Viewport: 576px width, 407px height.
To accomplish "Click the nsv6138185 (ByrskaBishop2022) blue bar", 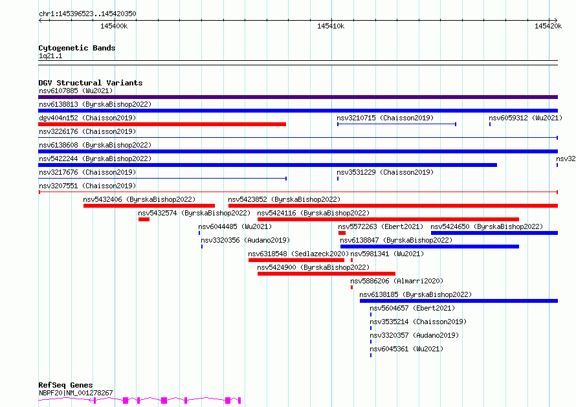I will (x=459, y=301).
